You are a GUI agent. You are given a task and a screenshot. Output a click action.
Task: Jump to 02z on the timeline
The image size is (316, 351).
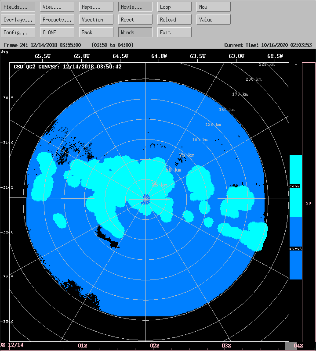[155, 346]
